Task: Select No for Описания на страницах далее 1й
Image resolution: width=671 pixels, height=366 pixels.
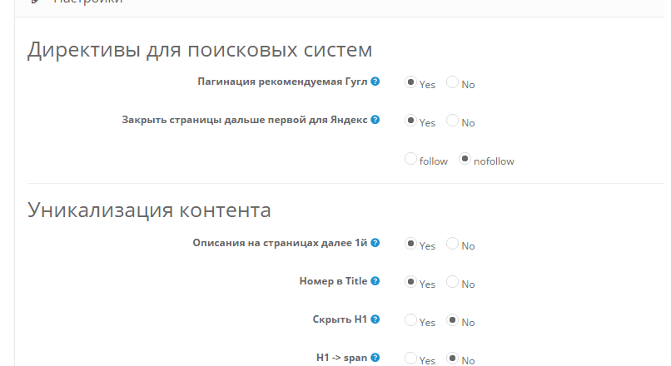Action: click(452, 244)
